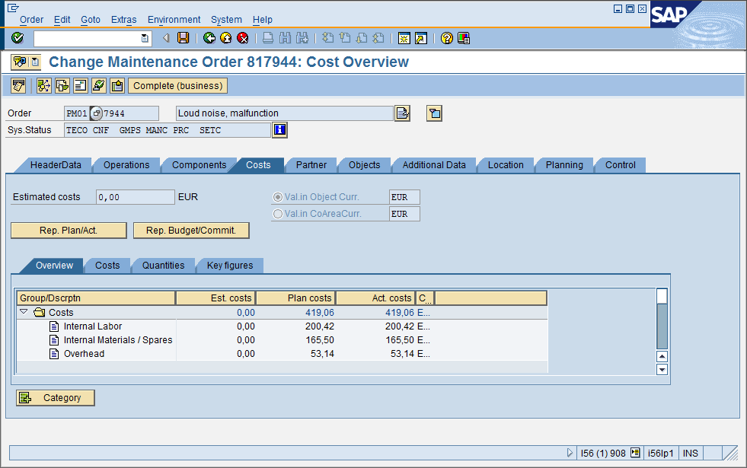Click the command field history icon

pos(145,39)
